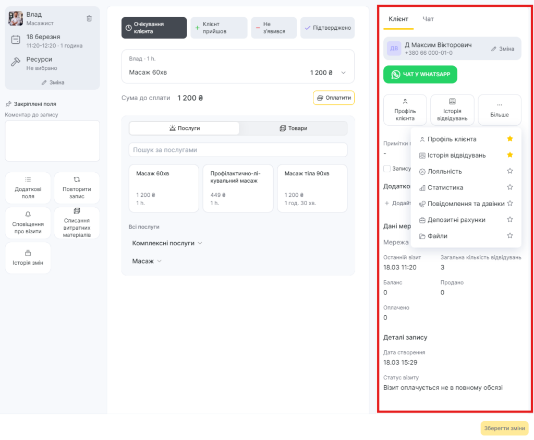Click the Більше three-dots button
This screenshot has width=534, height=440.
(x=499, y=110)
